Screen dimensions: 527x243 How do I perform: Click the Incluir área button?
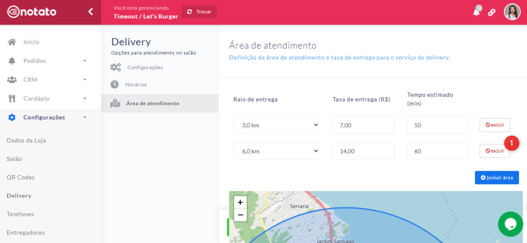point(497,177)
